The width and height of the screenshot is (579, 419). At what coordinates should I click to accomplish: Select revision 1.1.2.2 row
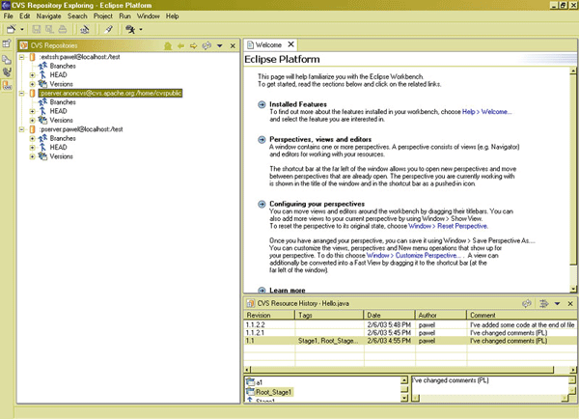click(410, 324)
